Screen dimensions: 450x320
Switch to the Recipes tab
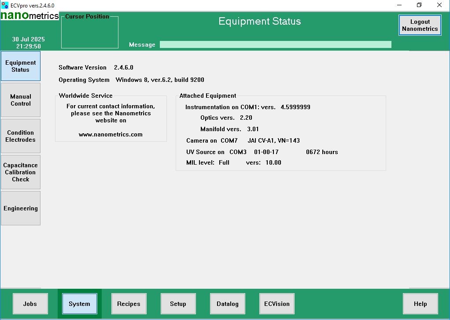129,303
